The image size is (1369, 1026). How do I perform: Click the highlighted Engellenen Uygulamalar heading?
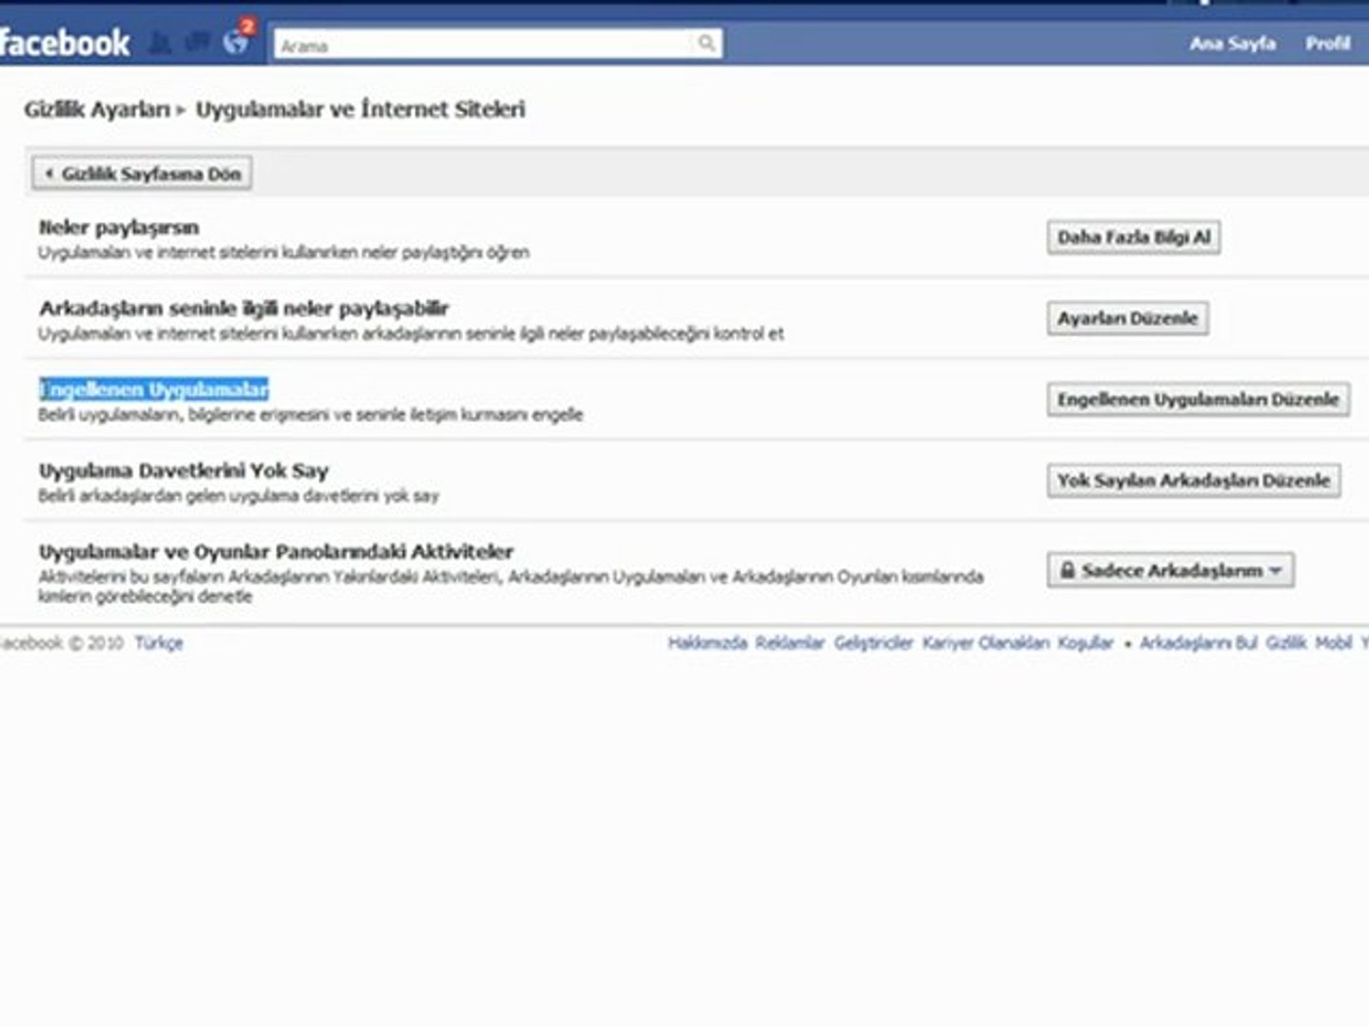pyautogui.click(x=154, y=389)
